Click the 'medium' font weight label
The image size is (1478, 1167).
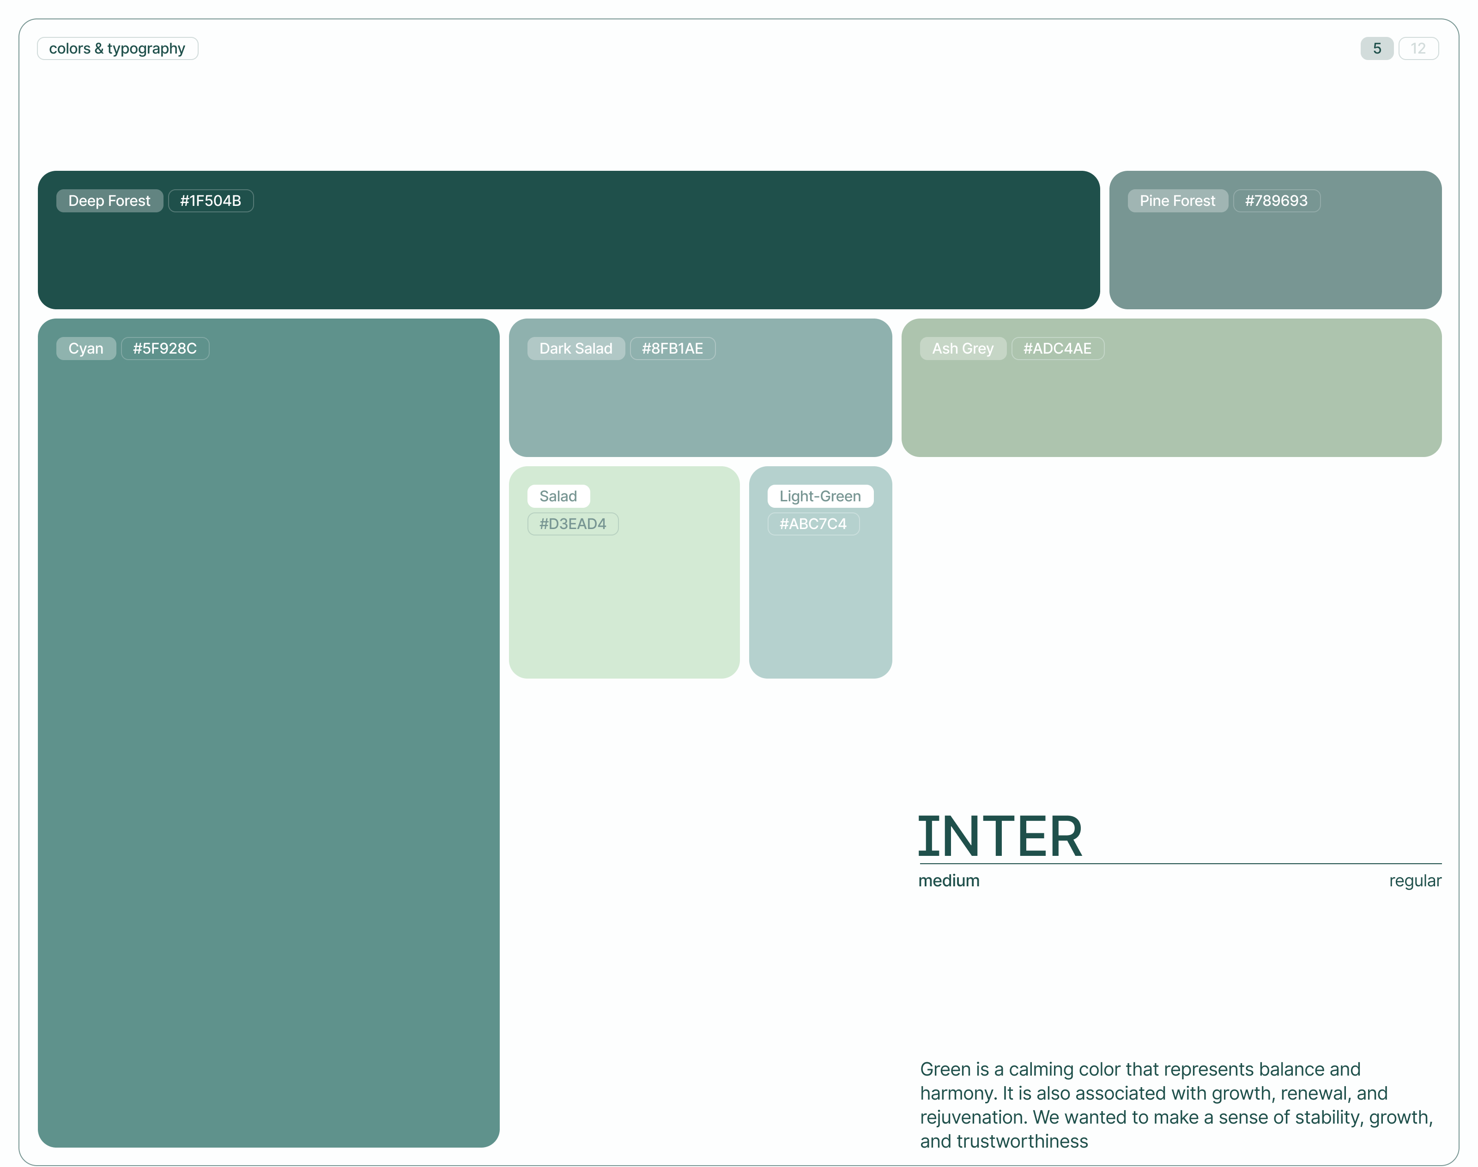[x=948, y=881]
